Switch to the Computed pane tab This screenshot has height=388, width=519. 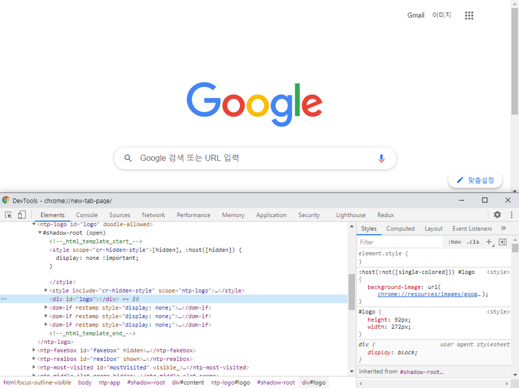[x=400, y=229]
